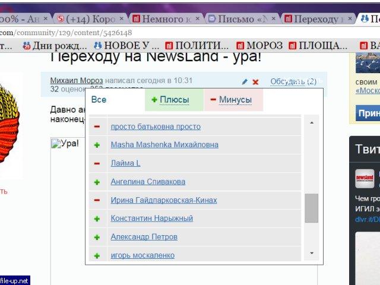The height and width of the screenshot is (285, 380).
Task: Open author link 'Михаил Мороз'
Action: (x=77, y=81)
